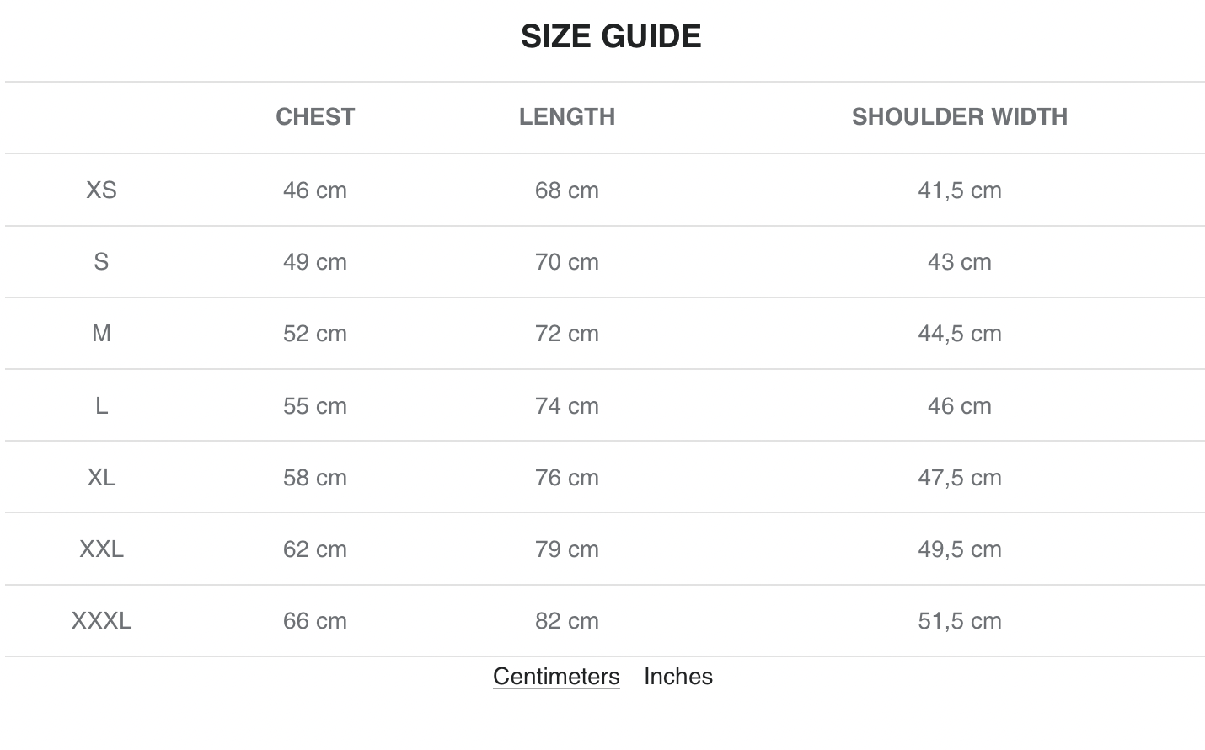
Task: Select the XL size row label
Action: (x=101, y=477)
